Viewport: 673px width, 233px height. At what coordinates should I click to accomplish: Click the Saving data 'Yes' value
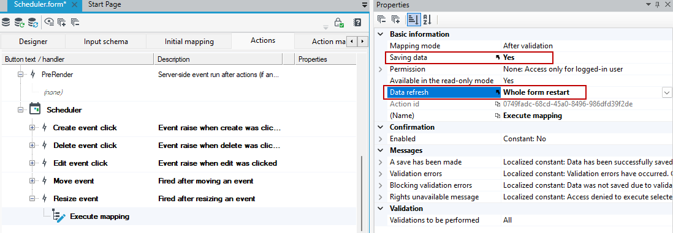tap(509, 57)
